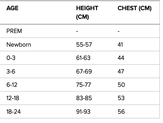
Task: Click the 61-63 height value
Action: (83, 58)
